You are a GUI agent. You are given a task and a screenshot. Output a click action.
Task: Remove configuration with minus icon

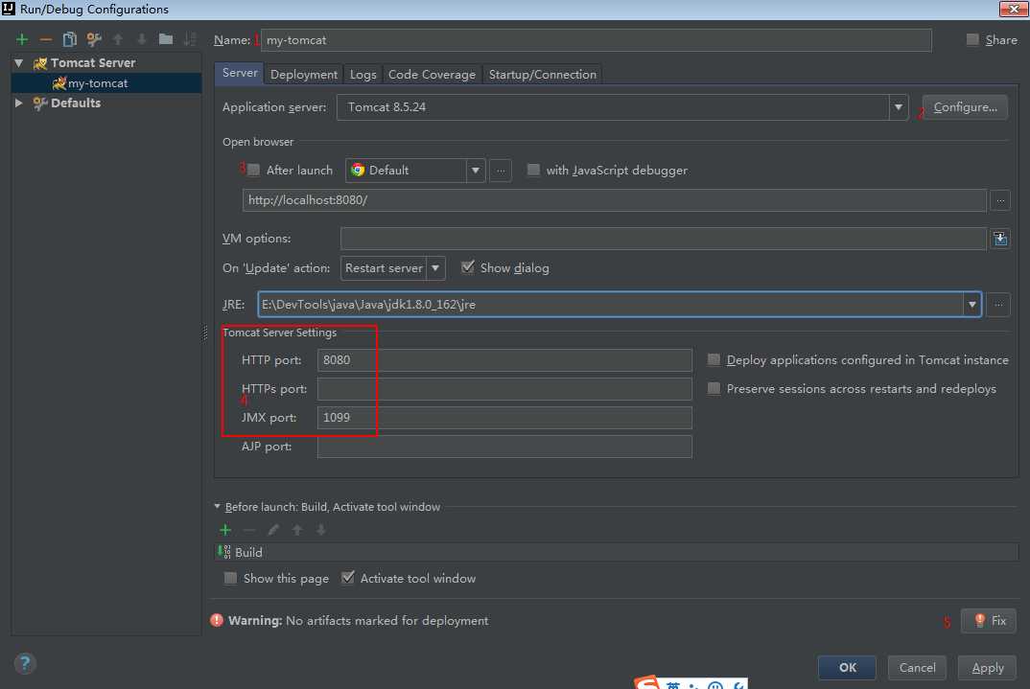45,39
